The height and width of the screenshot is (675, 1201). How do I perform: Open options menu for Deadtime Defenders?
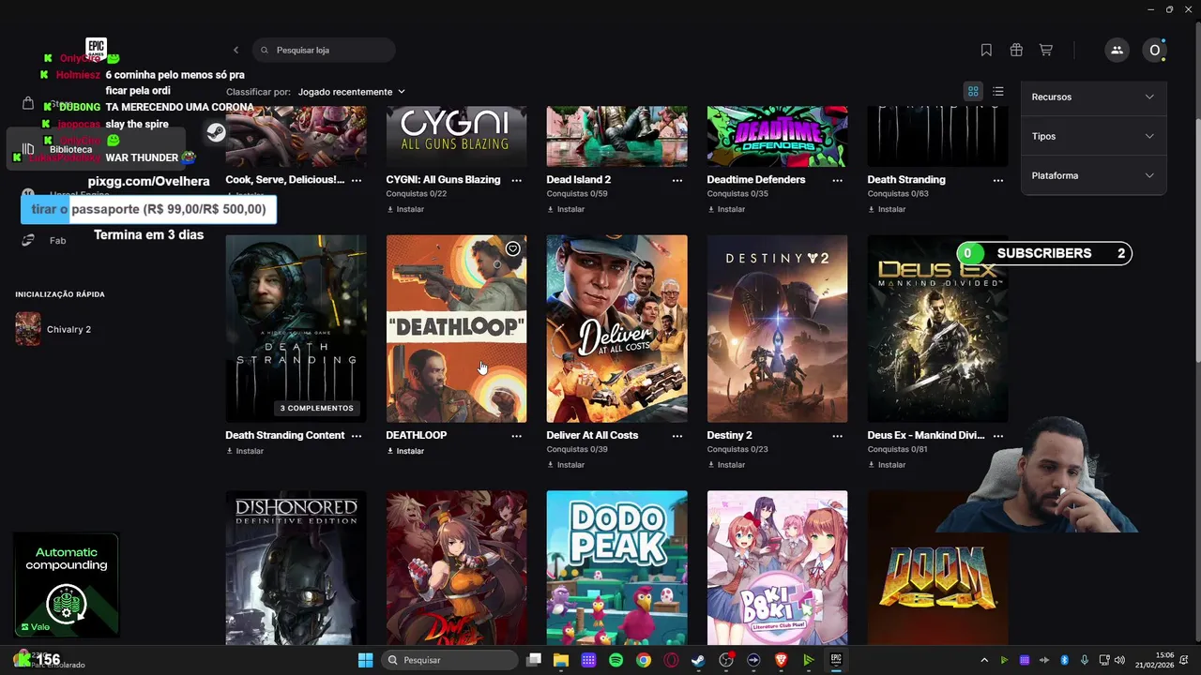coord(837,180)
